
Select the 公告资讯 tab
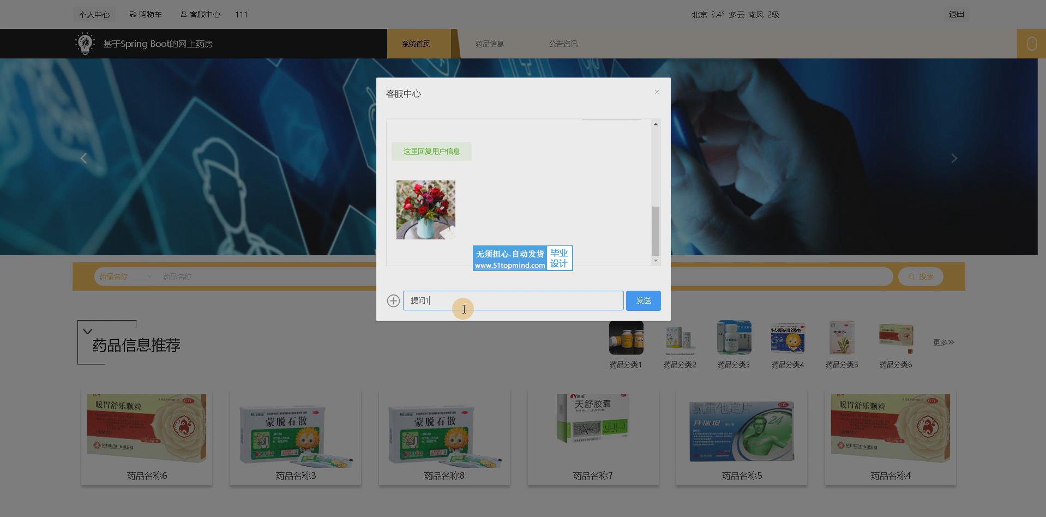(563, 44)
